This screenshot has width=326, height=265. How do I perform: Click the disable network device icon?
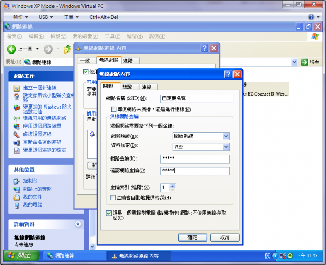[x=17, y=126]
